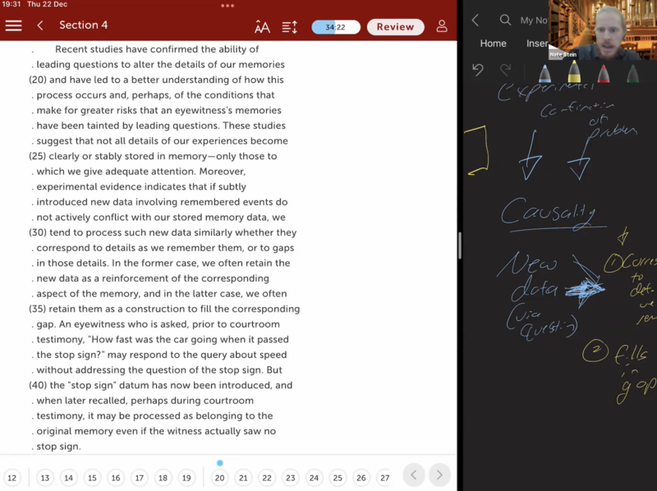Go to next question with right arrow
This screenshot has height=491, width=657.
(440, 475)
